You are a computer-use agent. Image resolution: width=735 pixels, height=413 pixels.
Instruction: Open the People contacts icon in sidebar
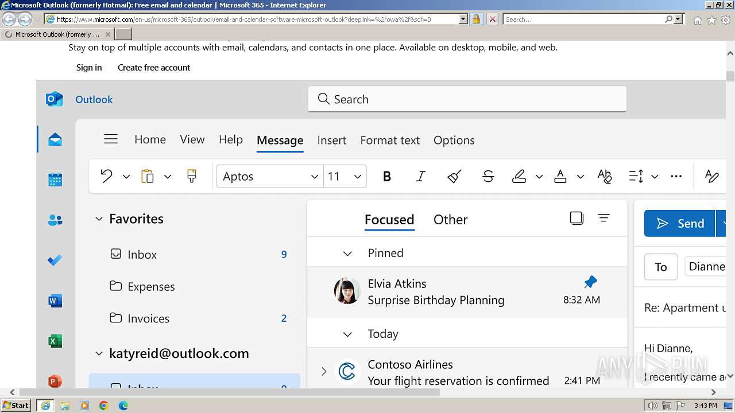pos(55,220)
